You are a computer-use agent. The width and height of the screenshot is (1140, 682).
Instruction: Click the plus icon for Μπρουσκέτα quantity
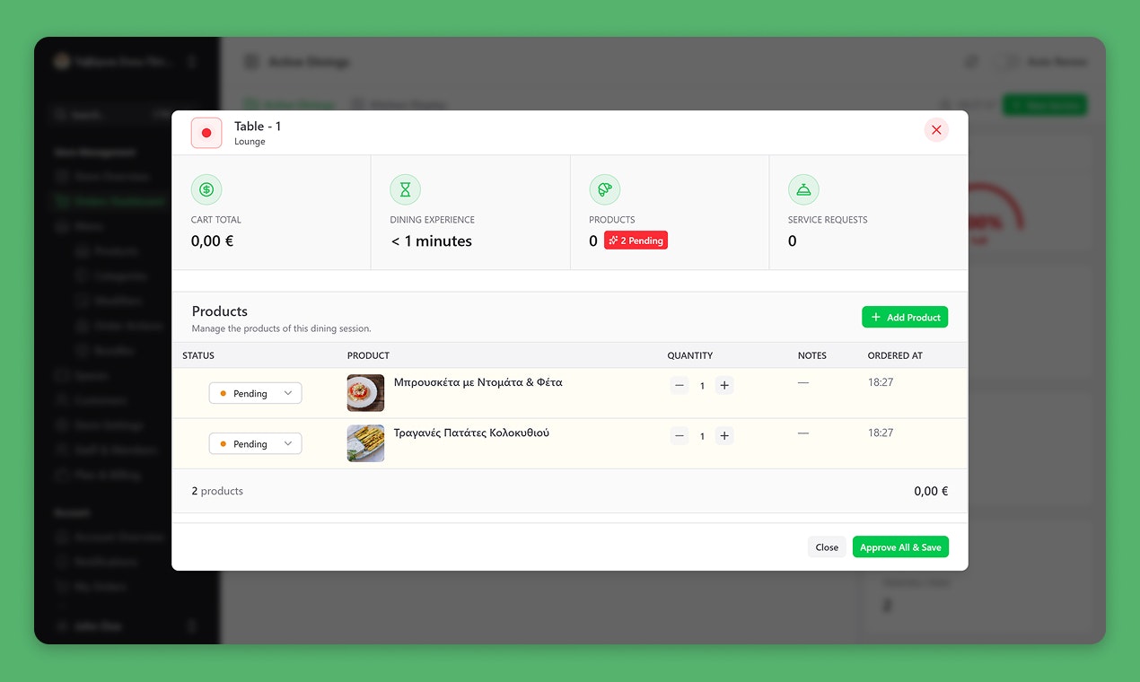724,385
